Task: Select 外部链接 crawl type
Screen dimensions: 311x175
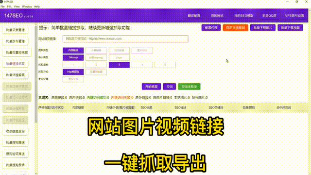Action: click(96, 51)
